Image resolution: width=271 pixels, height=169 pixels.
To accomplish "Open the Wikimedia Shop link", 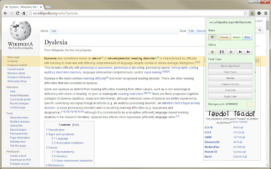I will (x=17, y=81).
